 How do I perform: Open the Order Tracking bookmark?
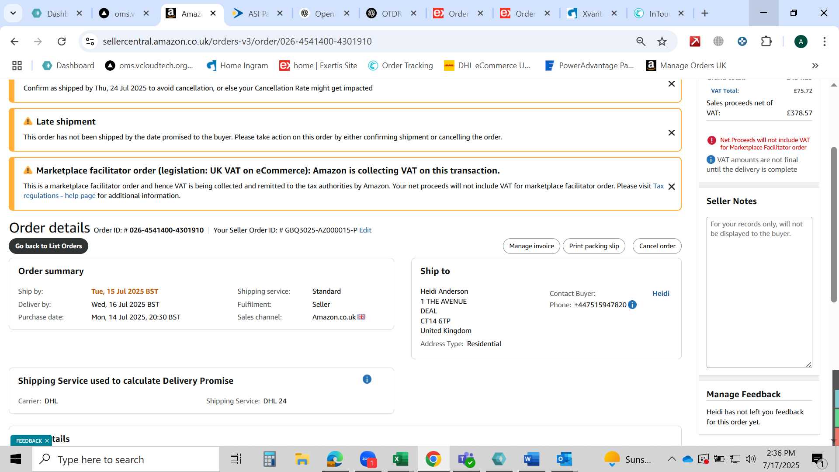coord(400,66)
